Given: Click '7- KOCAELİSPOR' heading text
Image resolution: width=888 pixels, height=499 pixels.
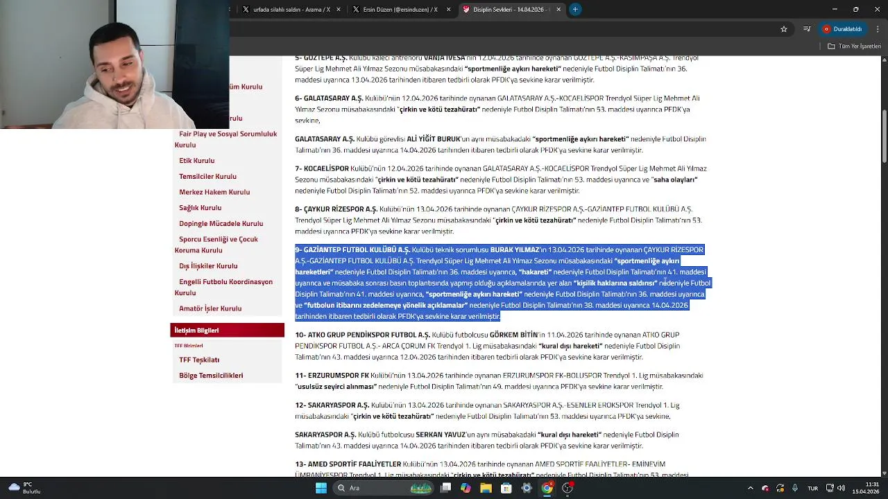Looking at the screenshot, I should (322, 169).
